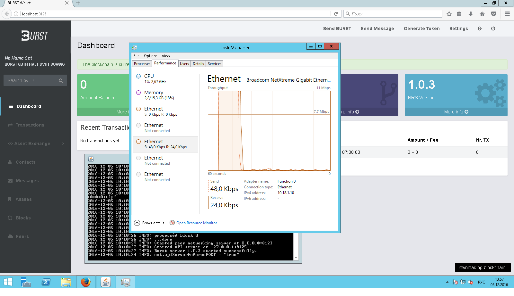514x296 pixels.
Task: Click Open Resource Monitor link
Action: click(x=197, y=223)
